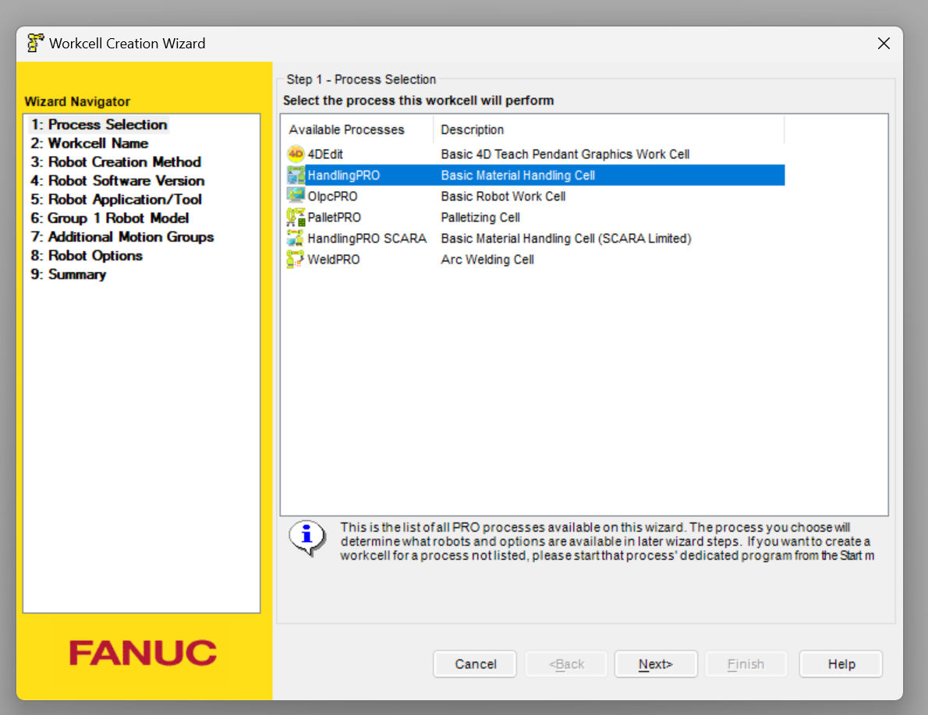
Task: Click the Description column header
Action: (609, 129)
